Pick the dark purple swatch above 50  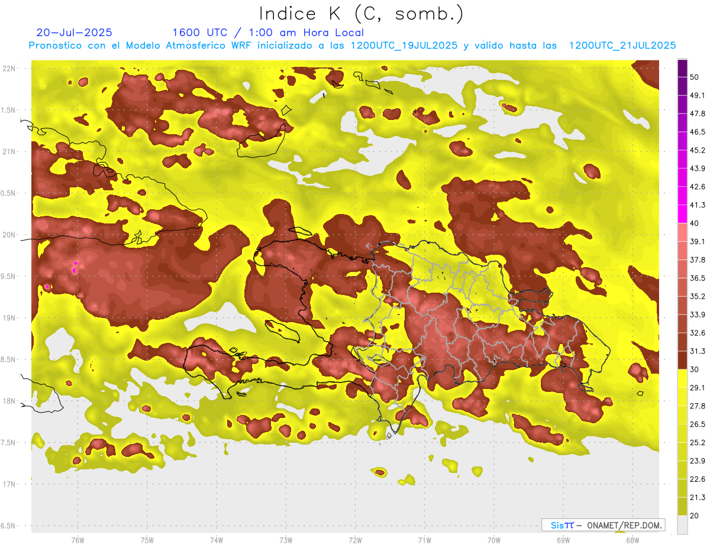click(683, 68)
